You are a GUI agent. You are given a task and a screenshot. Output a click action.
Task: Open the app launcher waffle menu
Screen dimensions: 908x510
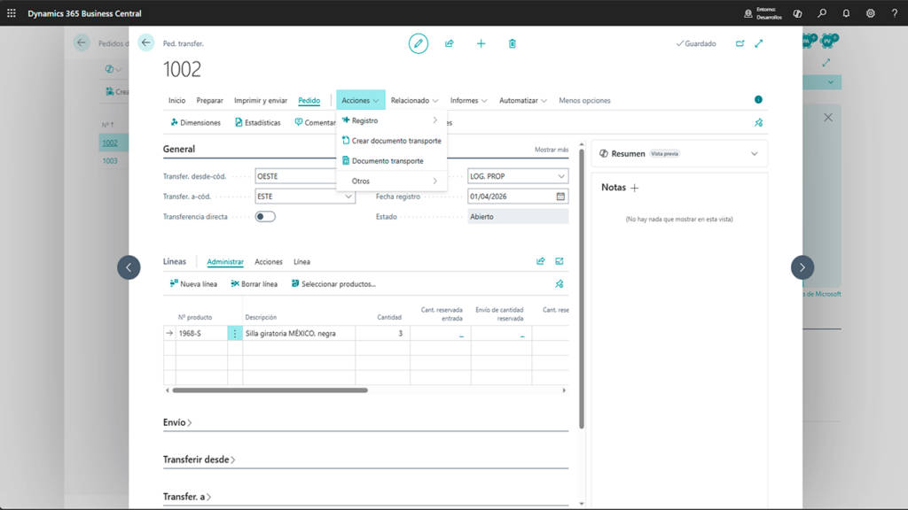coord(12,12)
